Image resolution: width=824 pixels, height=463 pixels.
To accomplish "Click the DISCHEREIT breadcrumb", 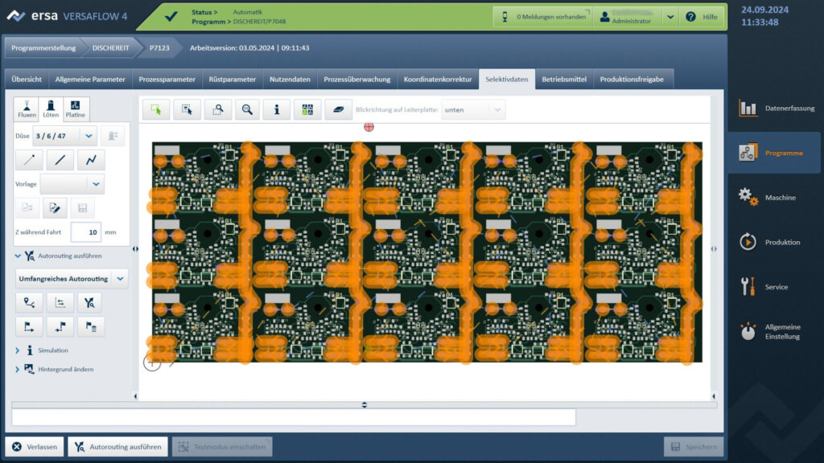I will [110, 47].
